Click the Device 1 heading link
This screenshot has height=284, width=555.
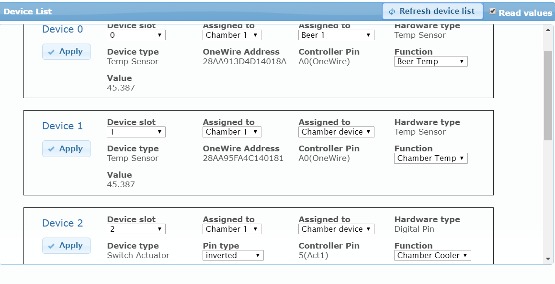[62, 126]
